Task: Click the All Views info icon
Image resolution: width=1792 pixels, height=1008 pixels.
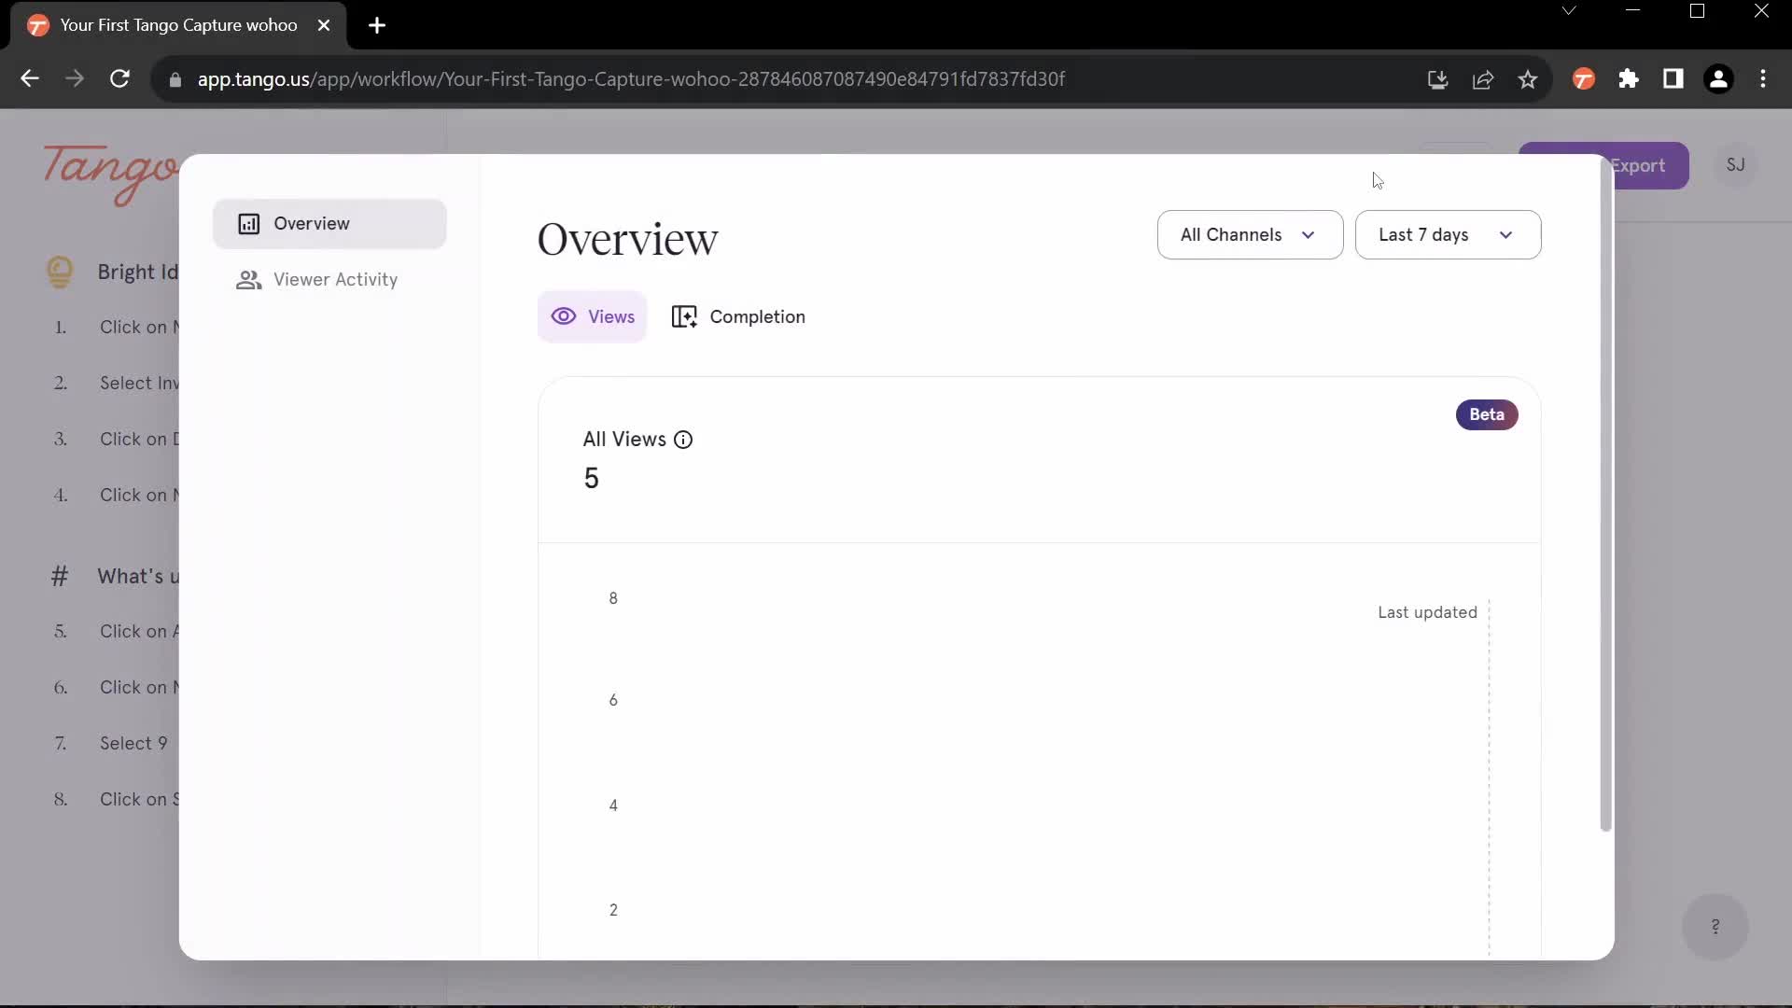Action: click(x=683, y=440)
